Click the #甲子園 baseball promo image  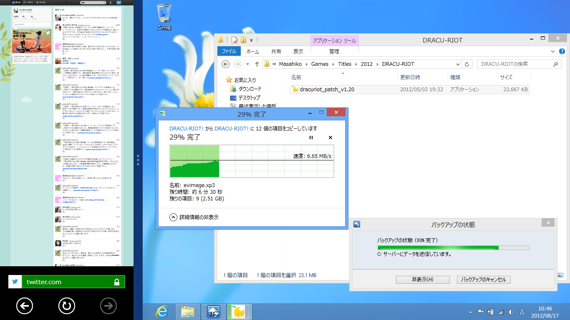pyautogui.click(x=32, y=41)
